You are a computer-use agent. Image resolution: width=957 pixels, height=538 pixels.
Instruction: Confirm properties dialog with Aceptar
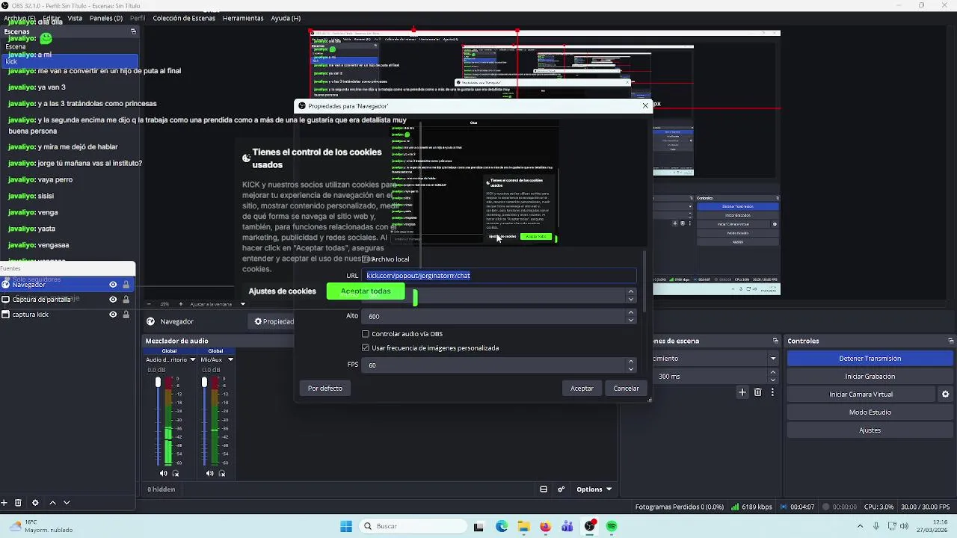click(x=582, y=389)
